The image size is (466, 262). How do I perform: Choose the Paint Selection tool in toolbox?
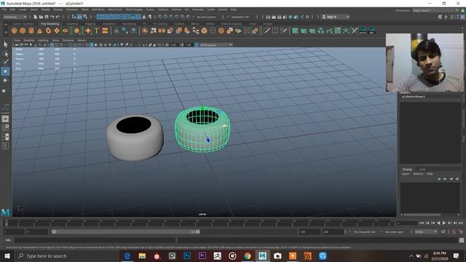(x=5, y=62)
